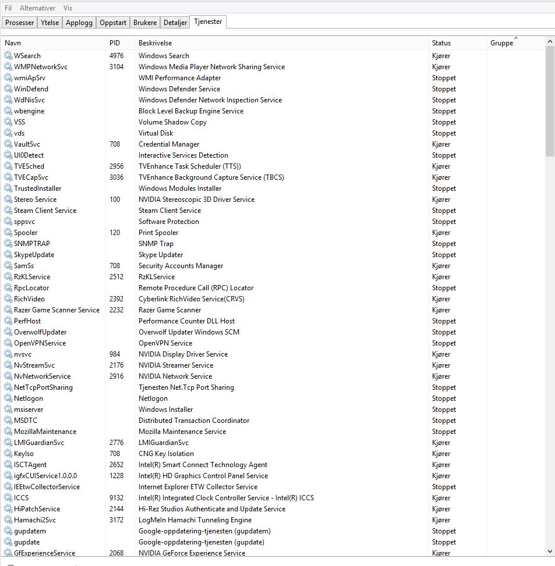555x566 pixels.
Task: Click 'Interactive Services Detection' description
Action: (x=183, y=155)
